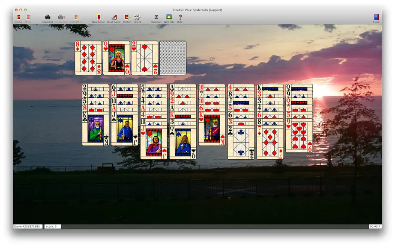This screenshot has width=395, height=246.
Task: Click the 9 of diamonds in fourth column
Action: (183, 95)
